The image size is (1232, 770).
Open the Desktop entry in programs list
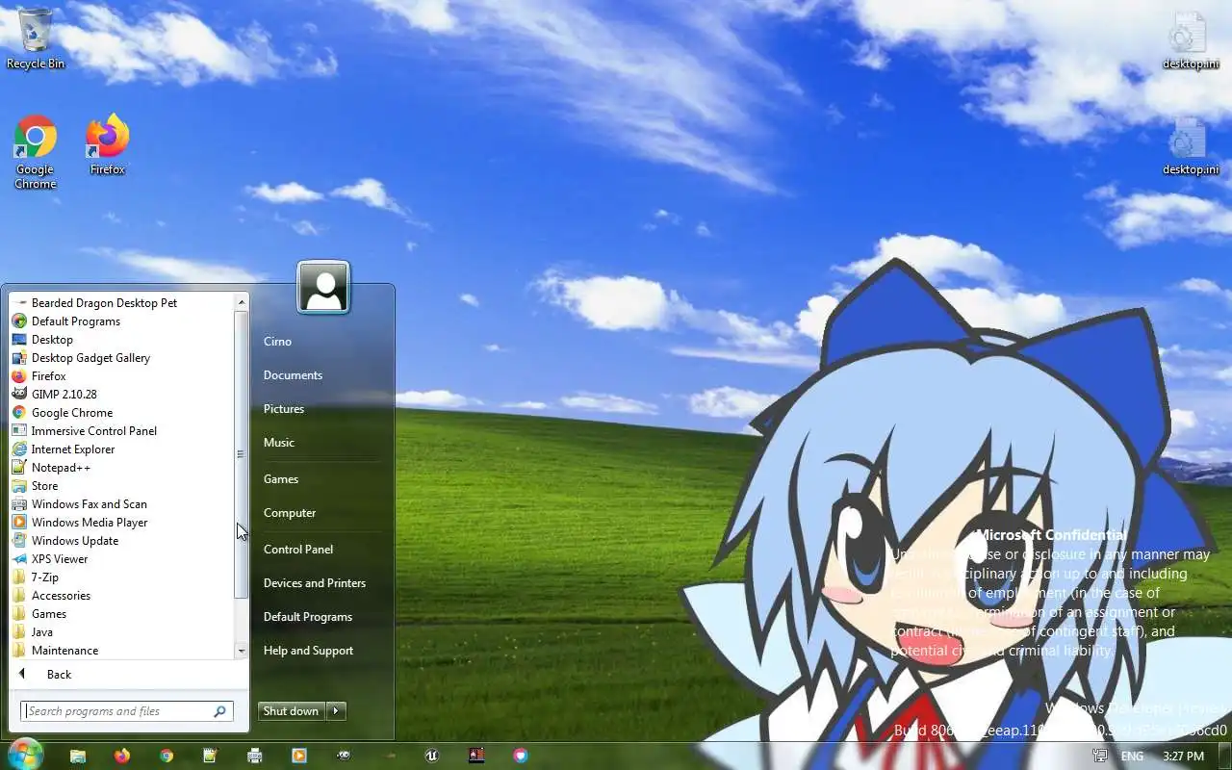click(x=121, y=340)
